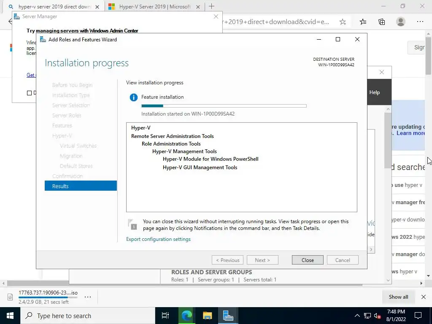Image resolution: width=432 pixels, height=324 pixels.
Task: Open options for the downloading iso file
Action: [x=88, y=297]
